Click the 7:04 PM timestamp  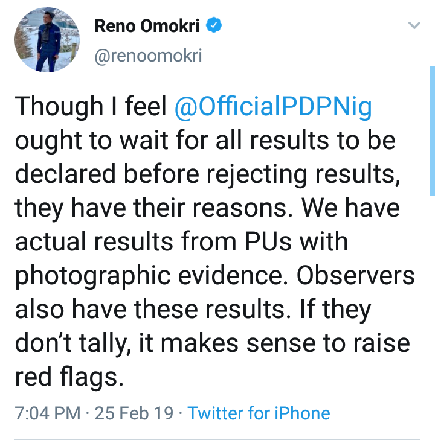pyautogui.click(x=47, y=413)
